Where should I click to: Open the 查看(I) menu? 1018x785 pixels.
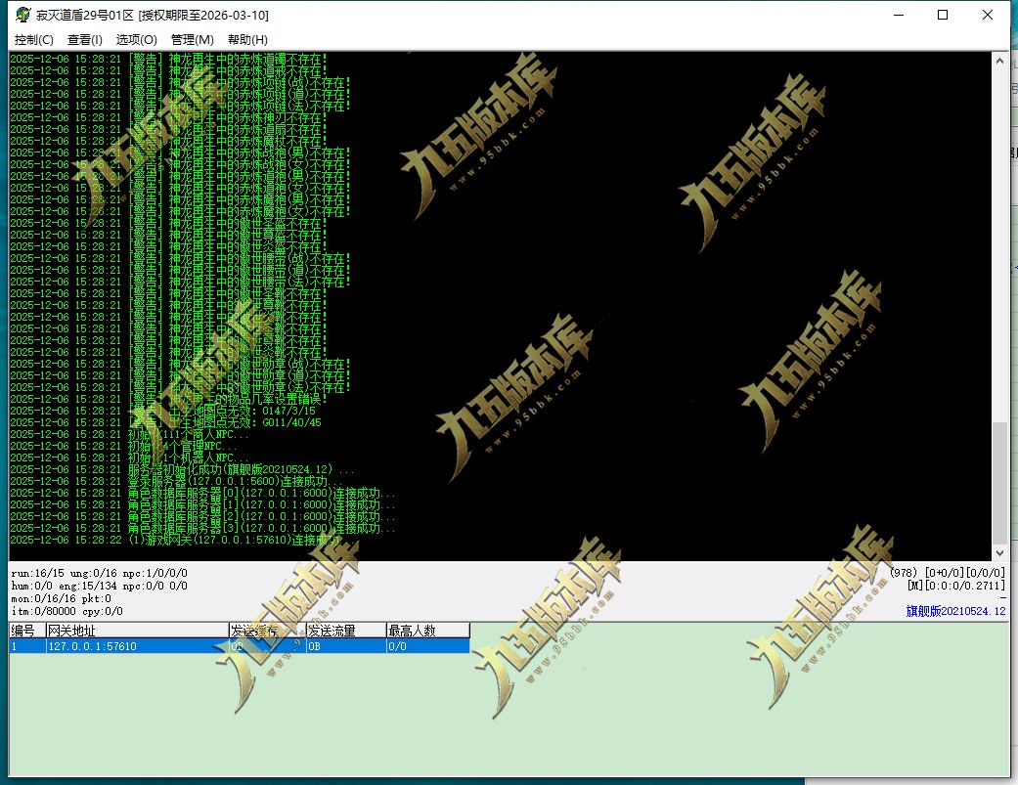pyautogui.click(x=84, y=39)
